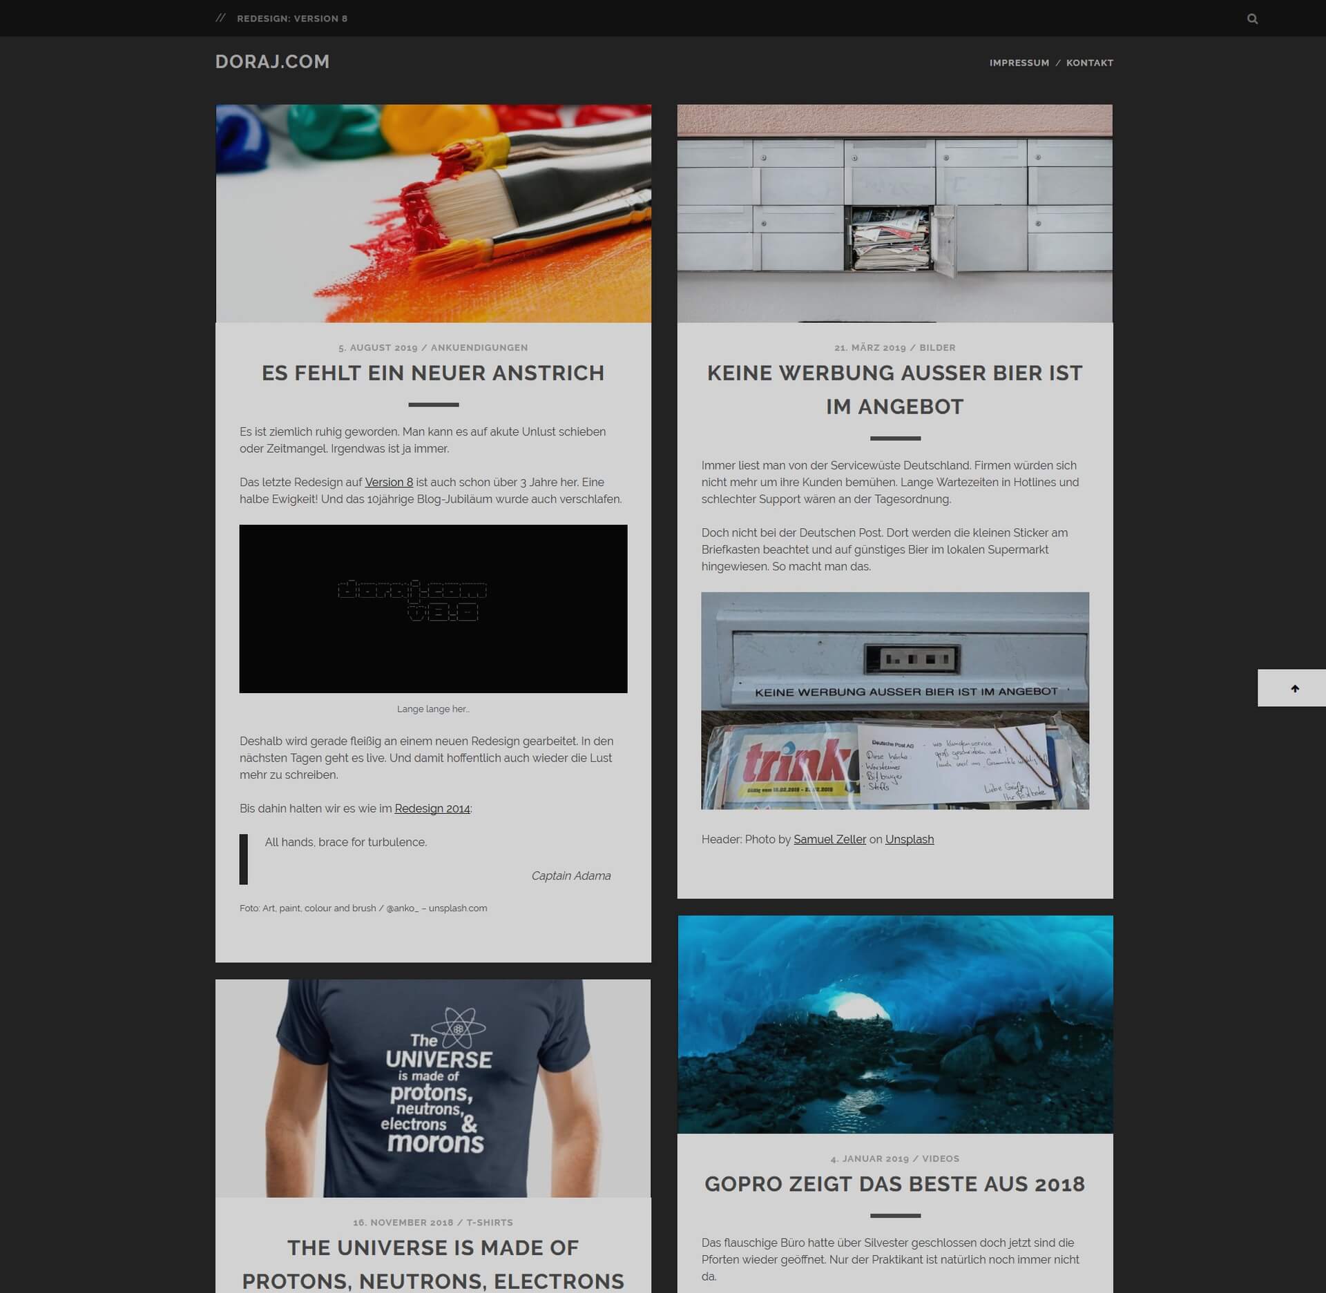Open 'GoPro zeigt das Beste aus 2018'
1326x1293 pixels.
(894, 1184)
